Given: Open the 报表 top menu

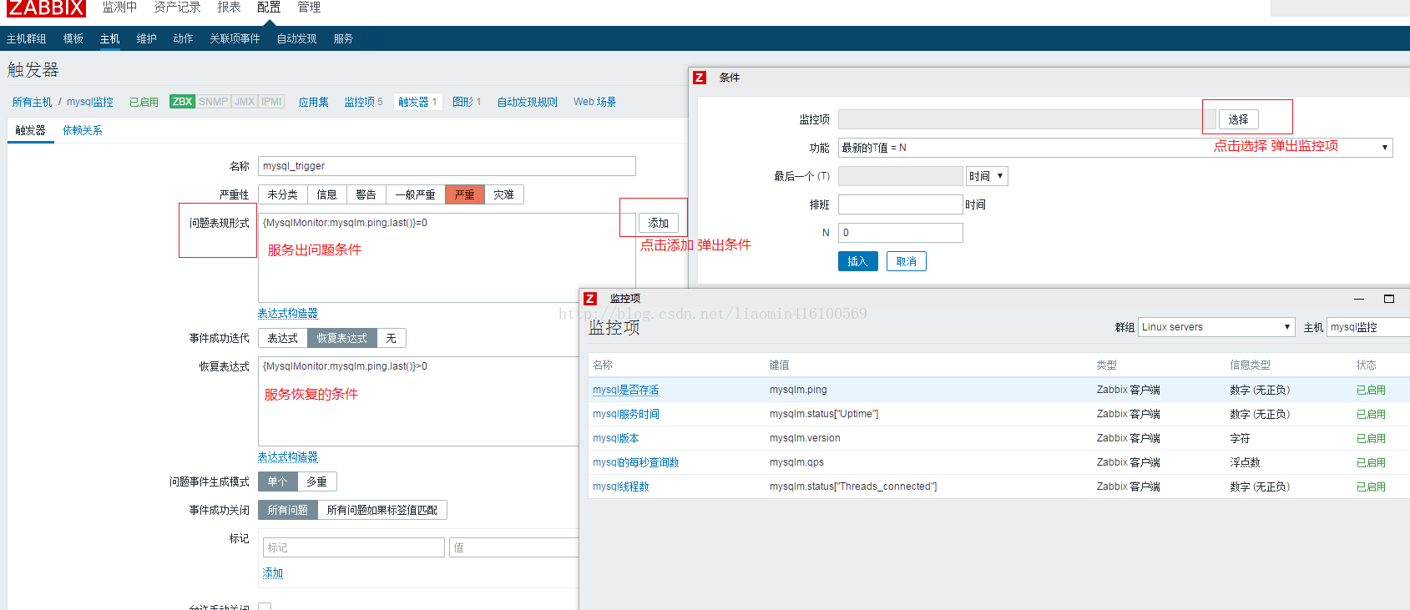Looking at the screenshot, I should (229, 8).
